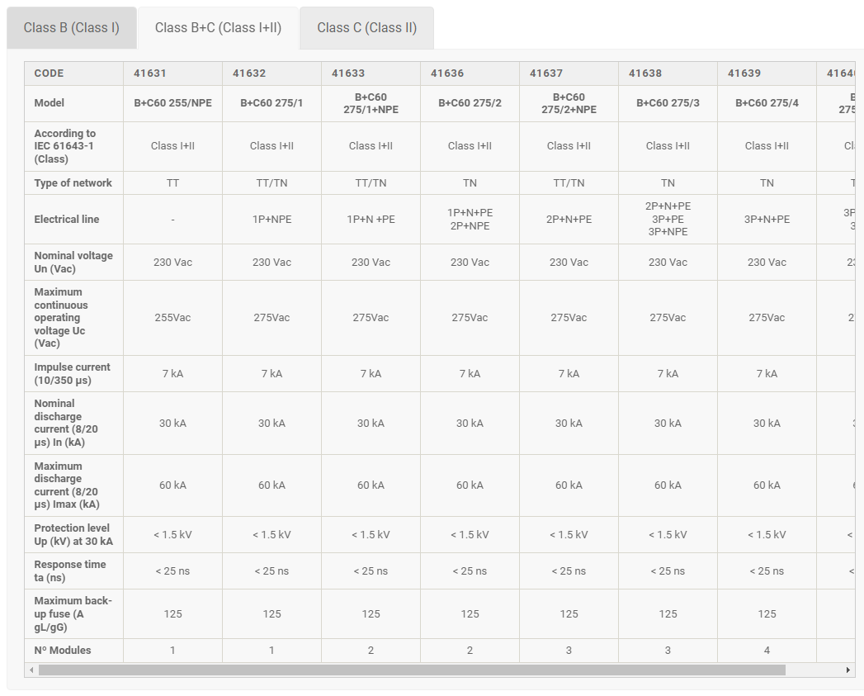Click the Nº Modules row label
This screenshot has width=864, height=696.
coord(62,651)
